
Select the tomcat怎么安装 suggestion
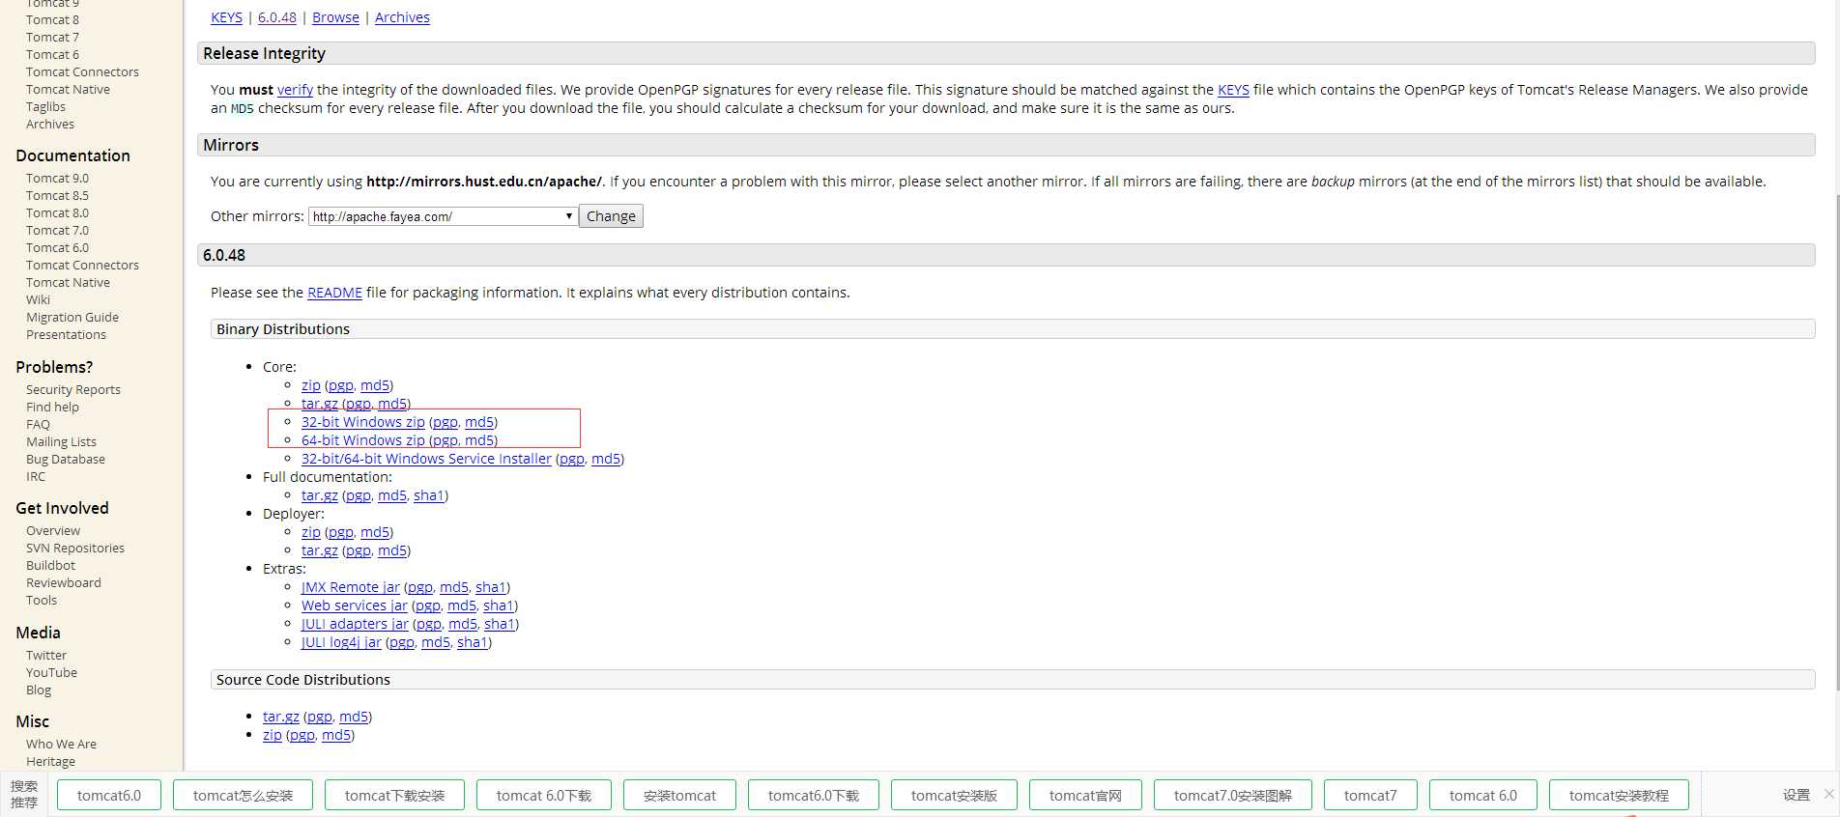coord(243,795)
